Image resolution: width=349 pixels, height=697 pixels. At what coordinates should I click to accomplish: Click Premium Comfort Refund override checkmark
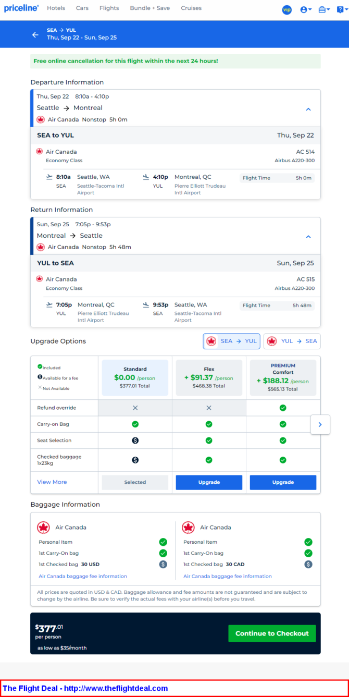tap(283, 408)
